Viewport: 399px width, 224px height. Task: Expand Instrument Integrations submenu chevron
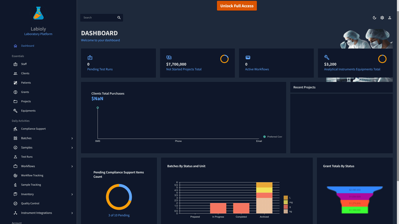pyautogui.click(x=72, y=213)
